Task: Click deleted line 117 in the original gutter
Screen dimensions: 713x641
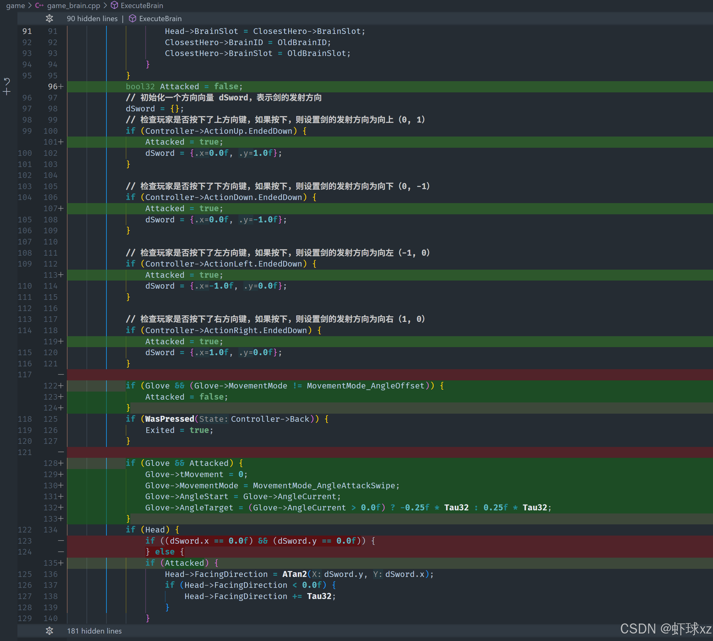Action: [25, 375]
